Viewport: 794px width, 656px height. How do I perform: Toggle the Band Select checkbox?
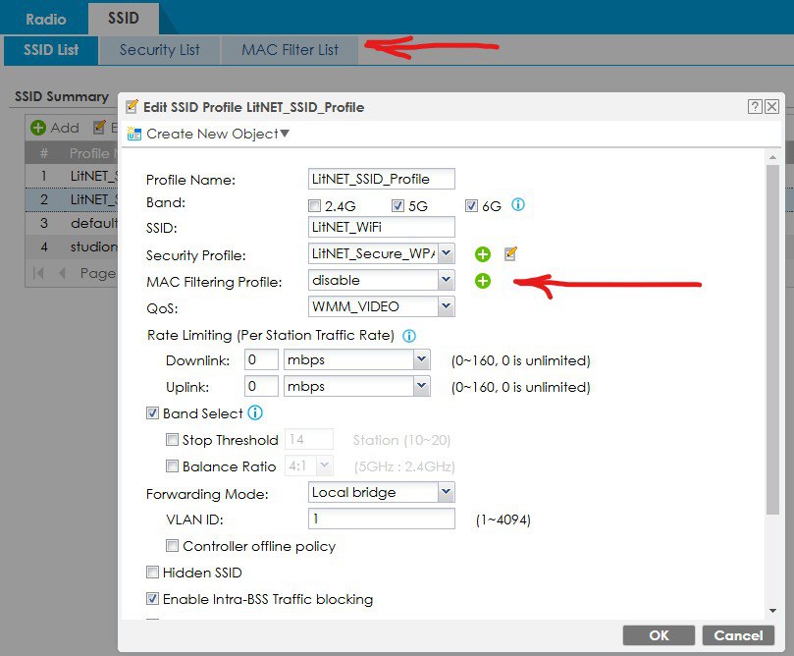coord(152,413)
